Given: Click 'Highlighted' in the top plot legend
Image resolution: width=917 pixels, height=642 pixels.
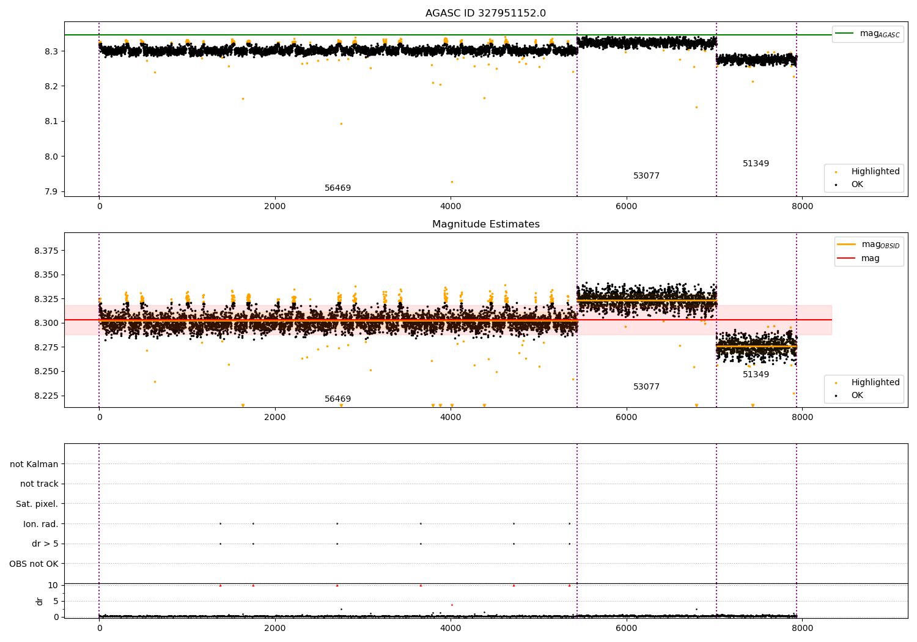Looking at the screenshot, I should click(x=875, y=172).
